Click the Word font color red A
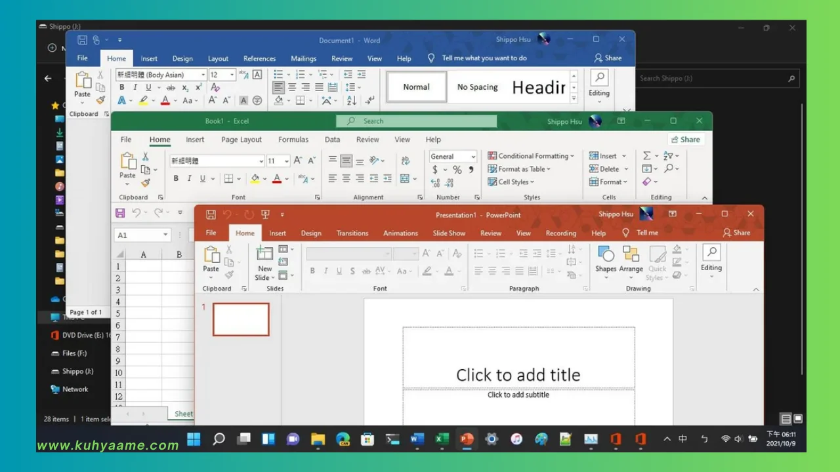The image size is (840, 472). coord(165,100)
